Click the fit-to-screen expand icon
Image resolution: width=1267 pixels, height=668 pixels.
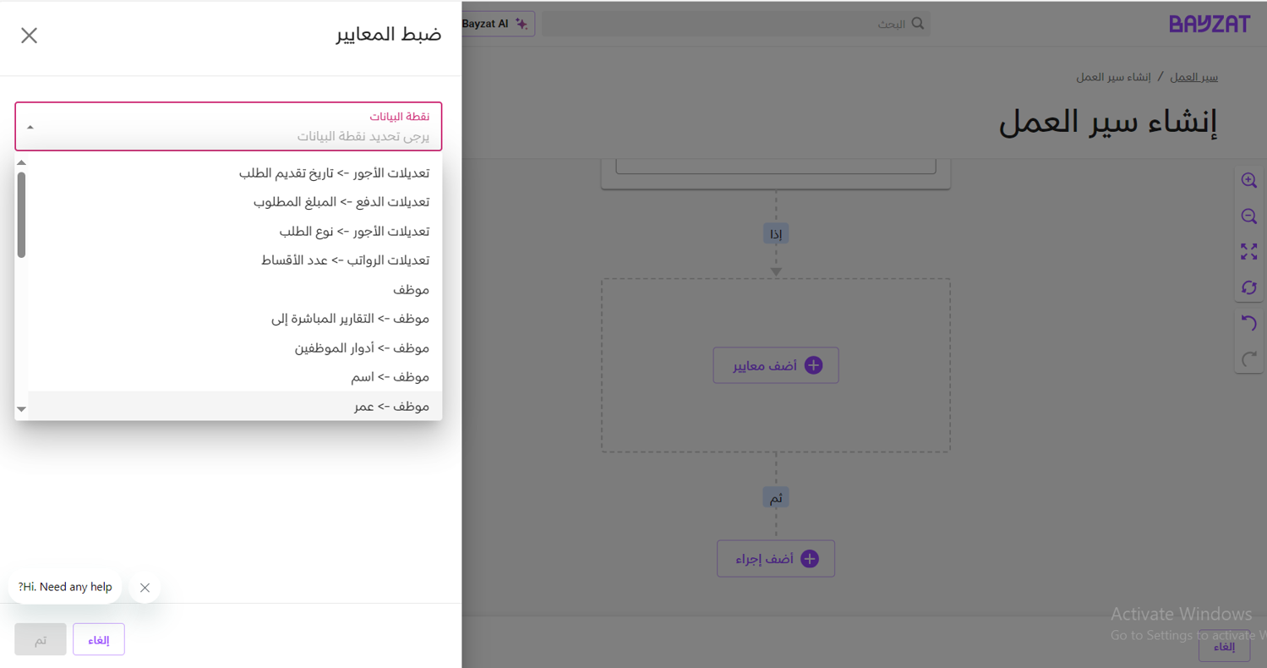point(1248,252)
